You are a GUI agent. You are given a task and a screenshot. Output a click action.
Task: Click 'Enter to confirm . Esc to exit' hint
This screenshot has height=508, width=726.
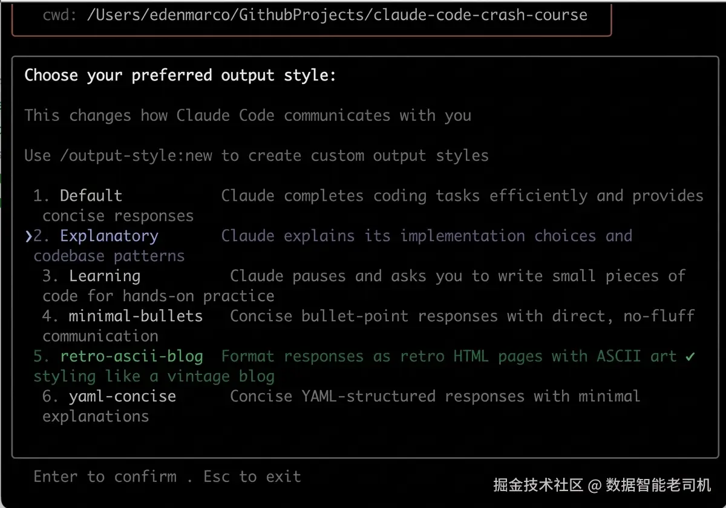click(x=167, y=477)
